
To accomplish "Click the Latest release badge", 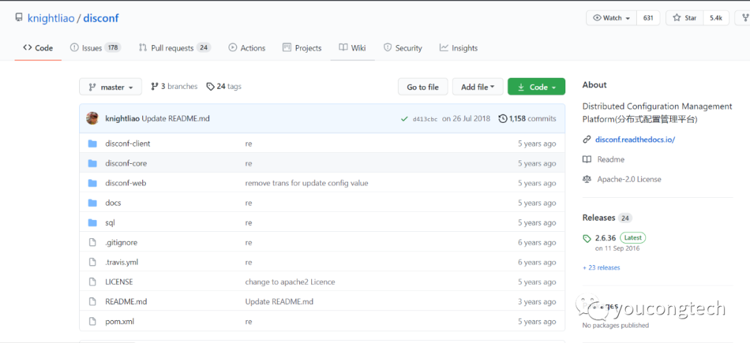I will pos(633,237).
